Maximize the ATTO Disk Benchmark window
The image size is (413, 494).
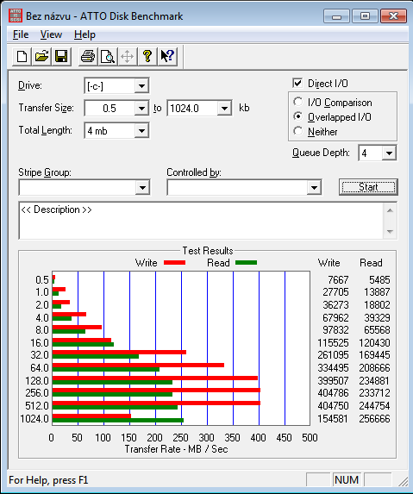point(365,16)
